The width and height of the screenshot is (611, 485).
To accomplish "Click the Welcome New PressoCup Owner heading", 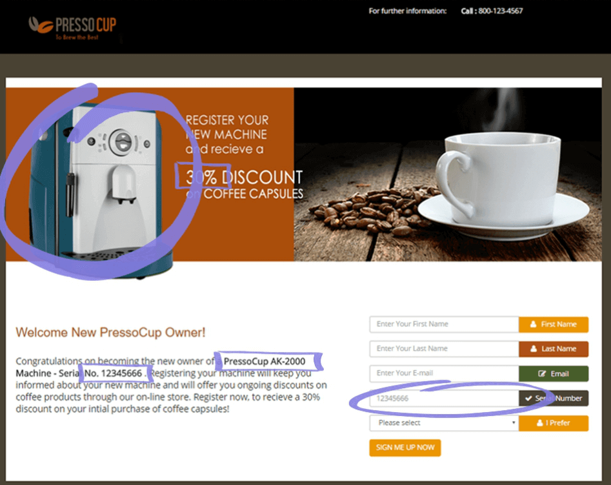I will point(110,333).
